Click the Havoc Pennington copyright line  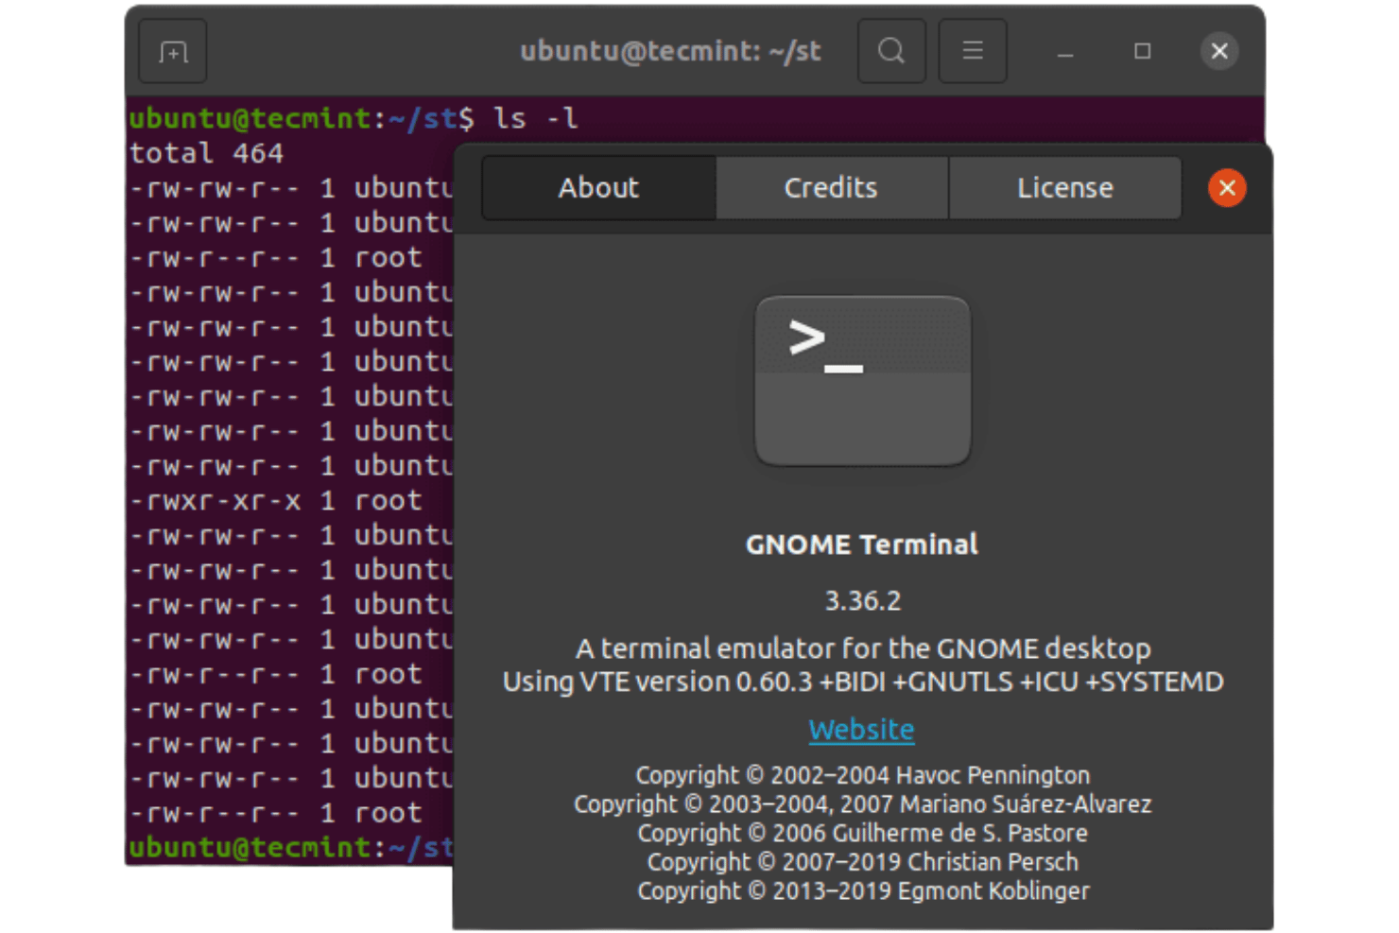(863, 775)
